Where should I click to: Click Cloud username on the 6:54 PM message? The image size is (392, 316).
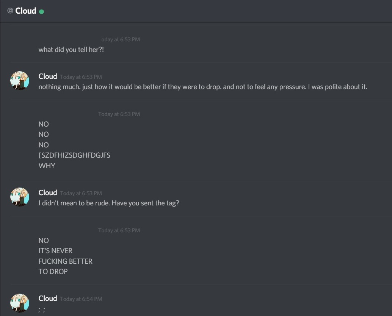(48, 298)
